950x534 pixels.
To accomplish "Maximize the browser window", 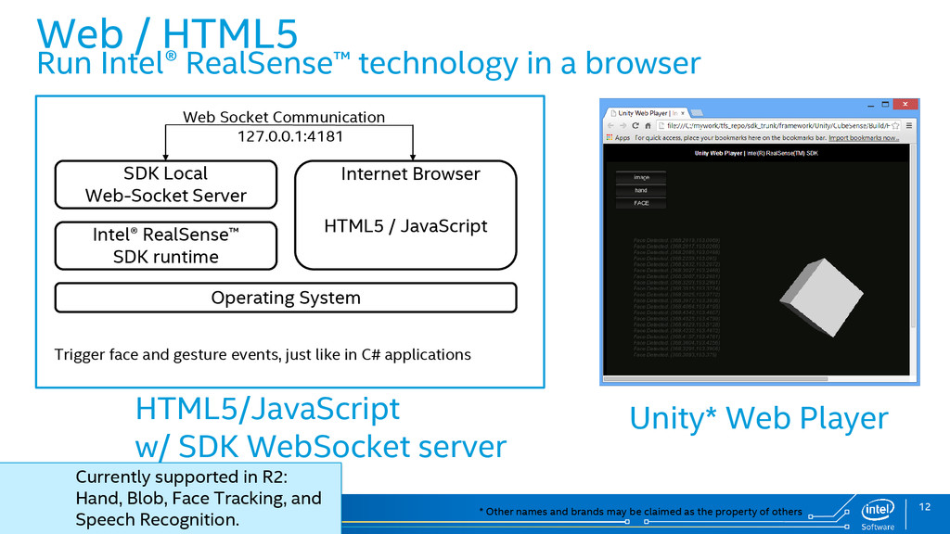I will [x=885, y=105].
